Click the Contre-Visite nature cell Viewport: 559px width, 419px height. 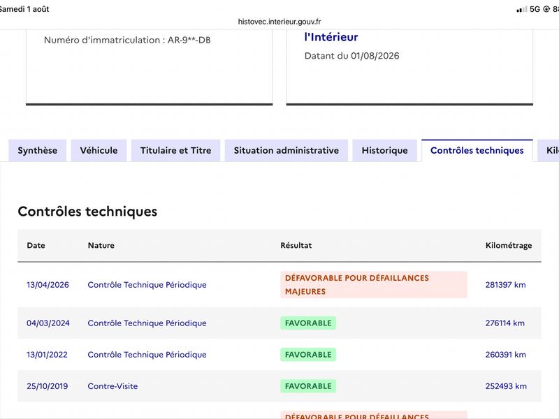112,386
